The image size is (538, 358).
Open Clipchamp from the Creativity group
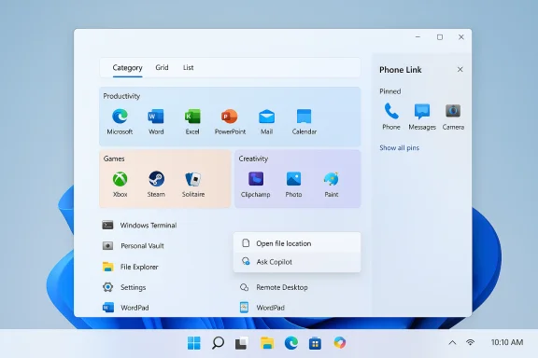[x=256, y=185]
